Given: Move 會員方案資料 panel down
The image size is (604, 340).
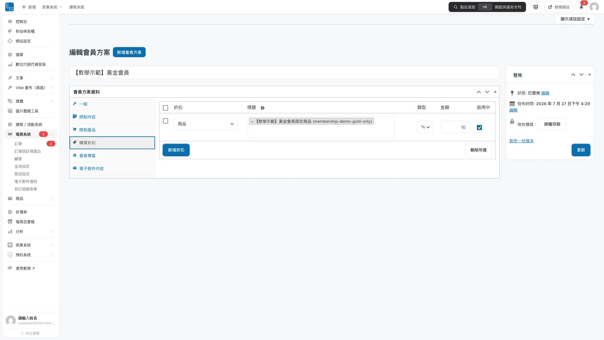Looking at the screenshot, I should coord(487,92).
